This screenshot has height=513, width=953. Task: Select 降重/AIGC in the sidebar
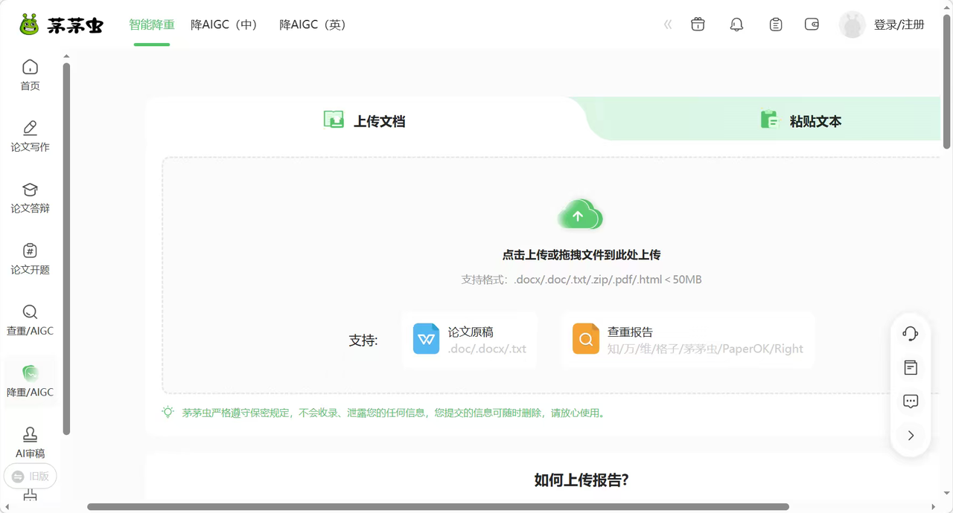click(30, 381)
